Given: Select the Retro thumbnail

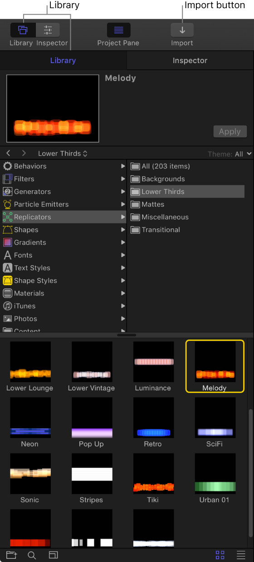Looking at the screenshot, I should coord(153,418).
